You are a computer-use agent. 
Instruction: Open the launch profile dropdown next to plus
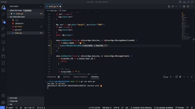point(173,77)
